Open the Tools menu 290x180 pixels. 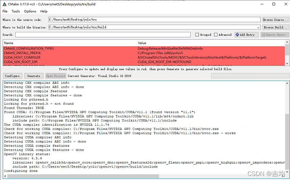tap(16, 11)
